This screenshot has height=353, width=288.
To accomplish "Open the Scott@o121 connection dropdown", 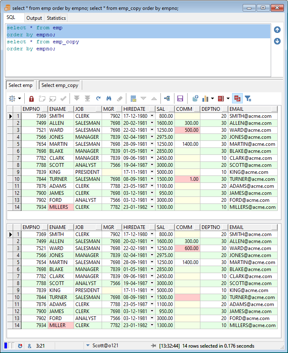I will 88,345.
